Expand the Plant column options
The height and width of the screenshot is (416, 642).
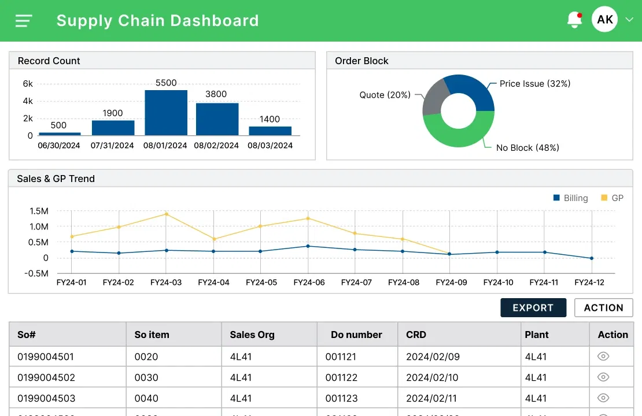pyautogui.click(x=536, y=335)
